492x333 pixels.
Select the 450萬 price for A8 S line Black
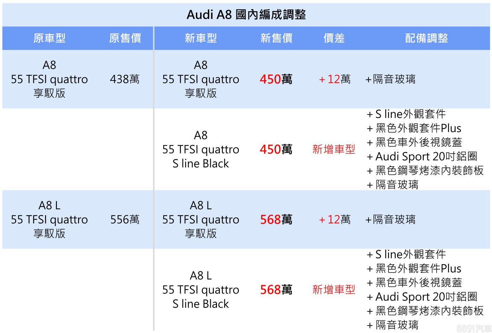click(276, 149)
